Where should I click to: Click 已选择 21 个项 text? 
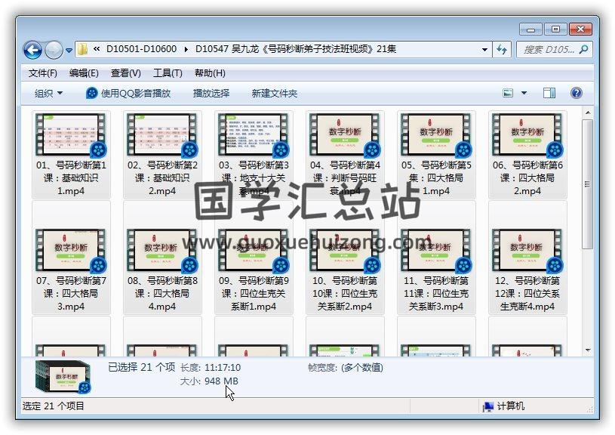[141, 367]
